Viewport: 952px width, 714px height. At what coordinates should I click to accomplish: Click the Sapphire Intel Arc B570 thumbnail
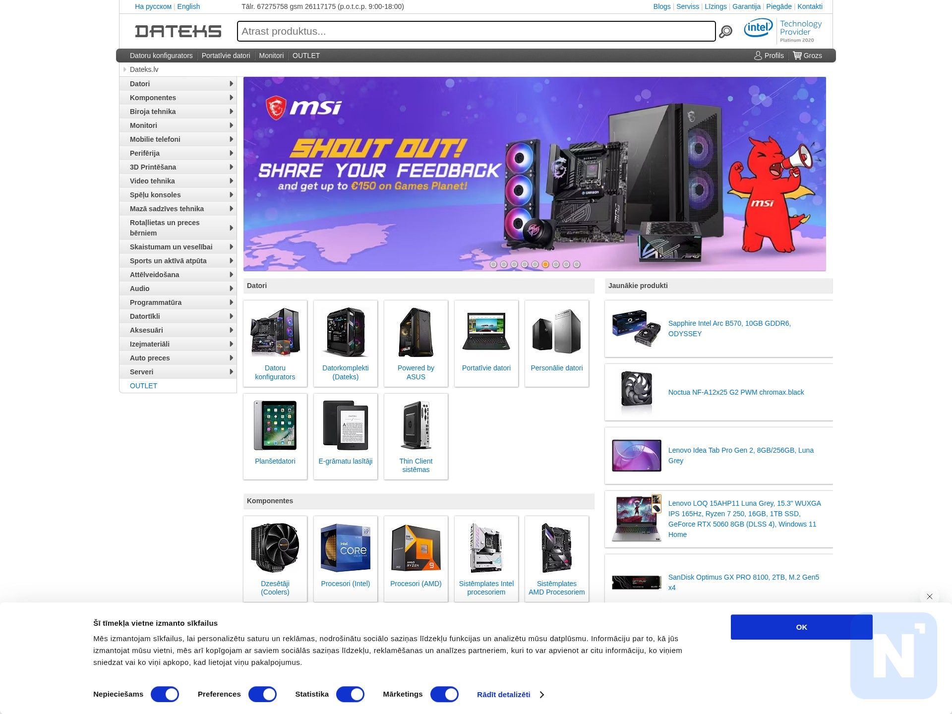(x=637, y=328)
